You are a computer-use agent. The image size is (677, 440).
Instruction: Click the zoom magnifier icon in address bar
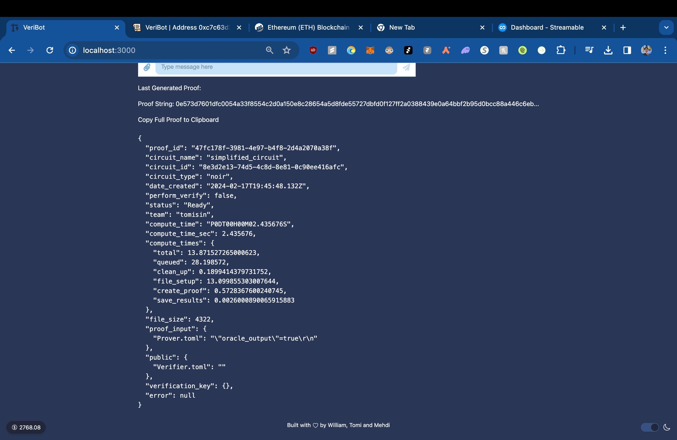[269, 50]
